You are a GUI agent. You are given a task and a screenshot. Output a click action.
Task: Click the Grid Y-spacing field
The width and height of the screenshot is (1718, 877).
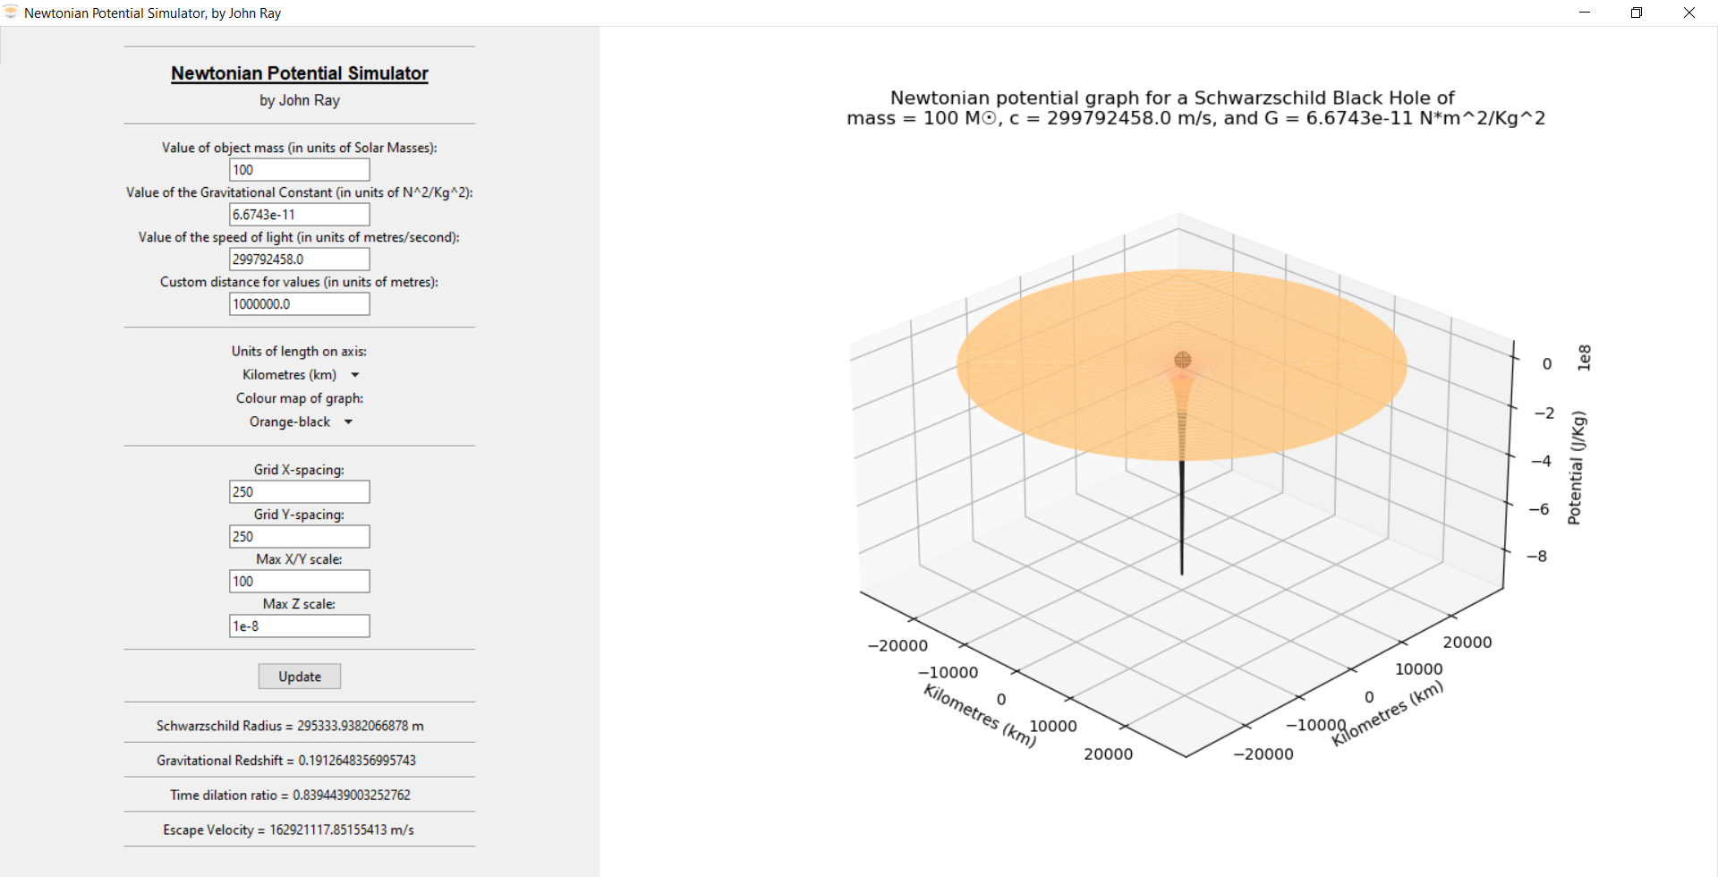click(299, 537)
